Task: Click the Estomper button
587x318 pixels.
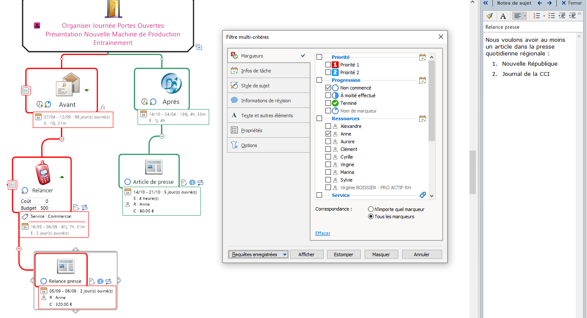Action: click(x=343, y=254)
